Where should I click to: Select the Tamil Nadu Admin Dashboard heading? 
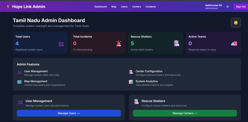(x=49, y=20)
